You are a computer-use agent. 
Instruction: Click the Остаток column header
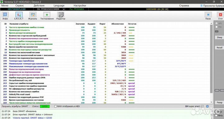coord(132,24)
